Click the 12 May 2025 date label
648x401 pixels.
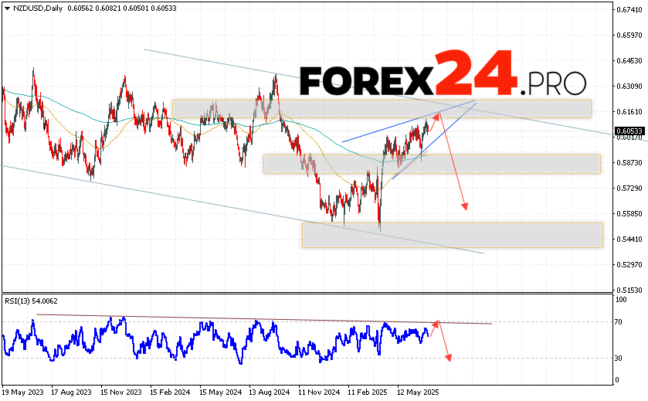point(417,391)
